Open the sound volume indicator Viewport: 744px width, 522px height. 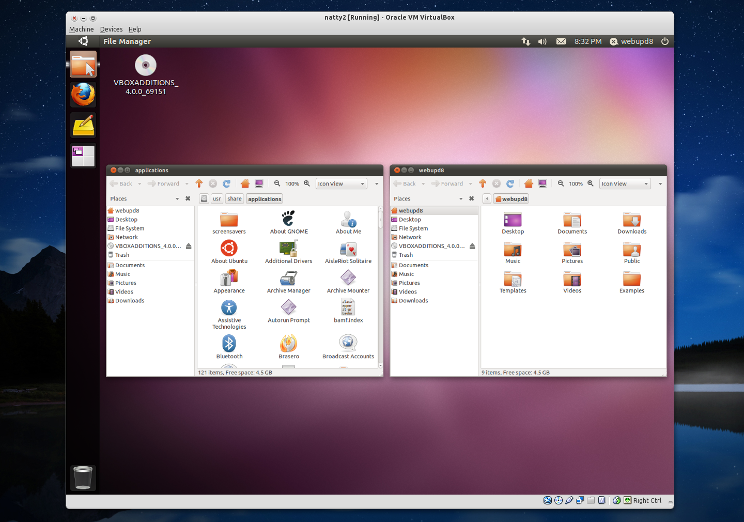tap(542, 41)
